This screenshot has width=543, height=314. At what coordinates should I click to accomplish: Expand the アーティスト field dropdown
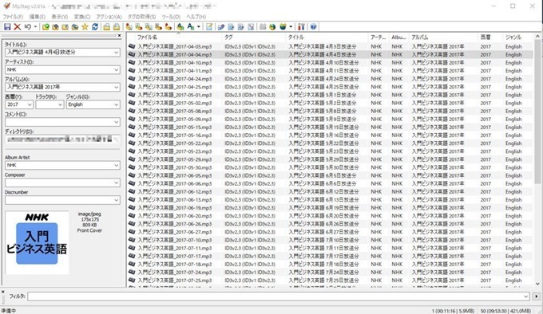(x=117, y=70)
